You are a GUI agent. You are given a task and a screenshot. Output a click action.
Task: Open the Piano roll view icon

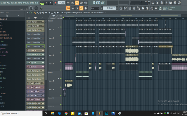pyautogui.click(x=125, y=8)
